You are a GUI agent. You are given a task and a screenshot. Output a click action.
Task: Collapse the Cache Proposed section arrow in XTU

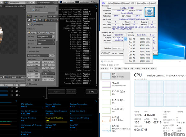click(94, 70)
